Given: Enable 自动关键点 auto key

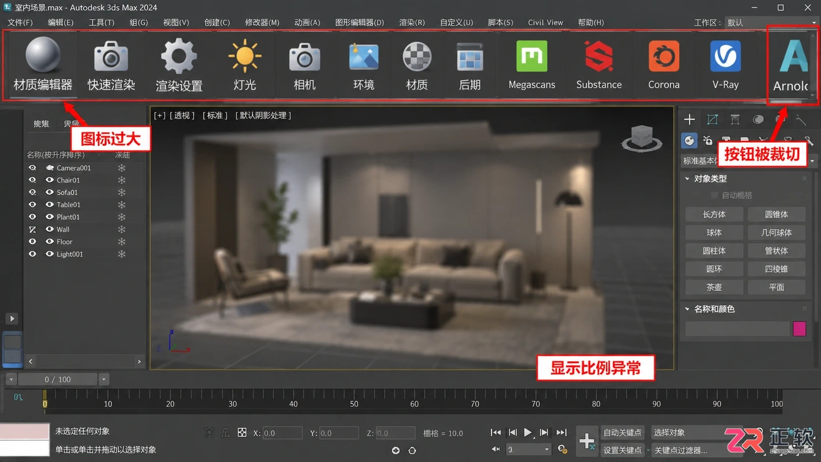Looking at the screenshot, I should click(x=623, y=432).
